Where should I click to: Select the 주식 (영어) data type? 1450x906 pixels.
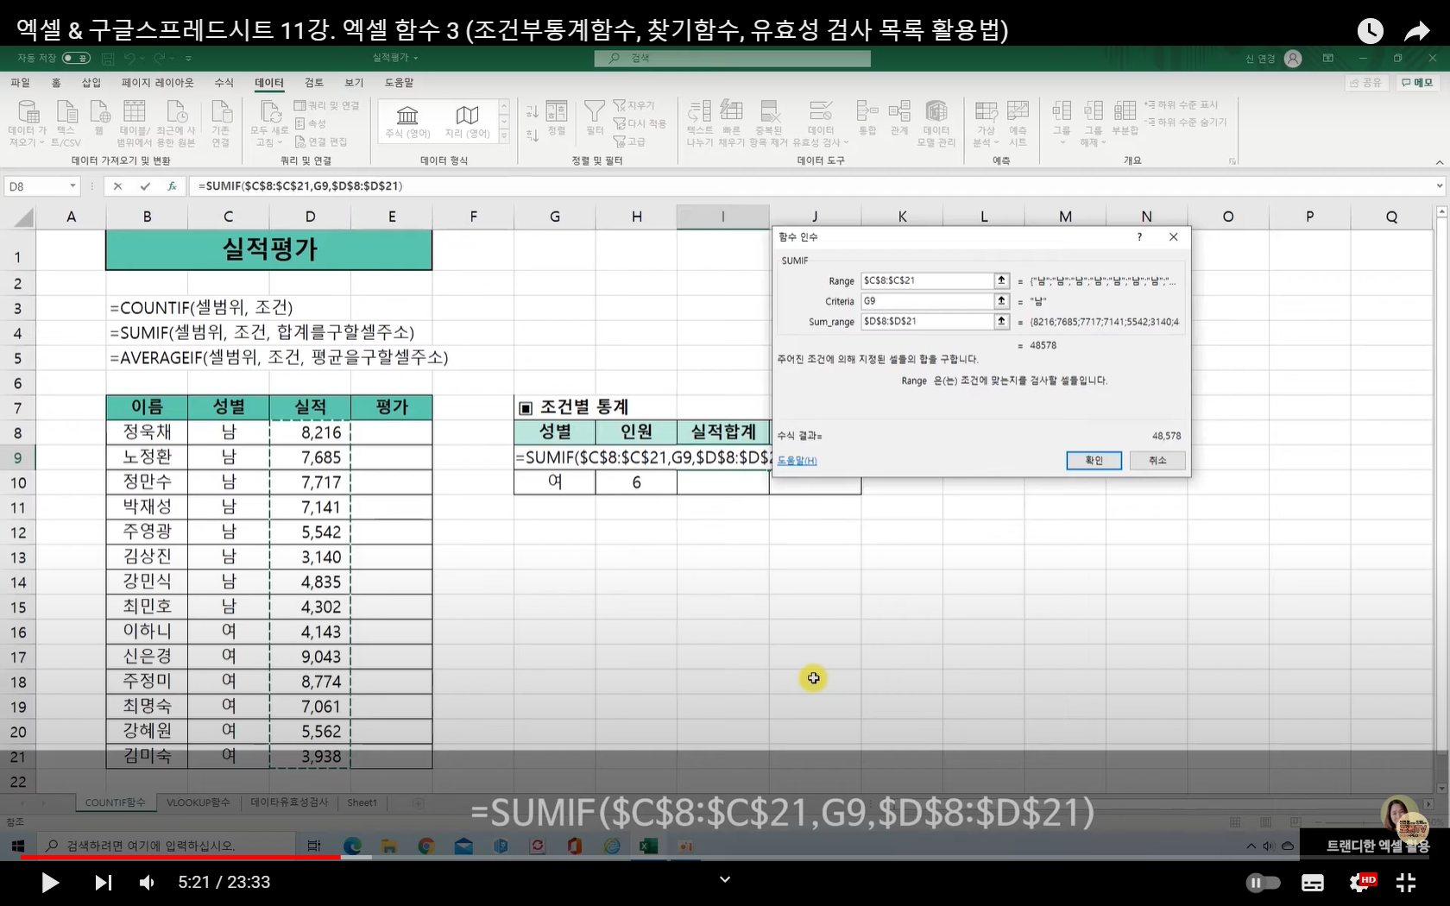pos(407,122)
